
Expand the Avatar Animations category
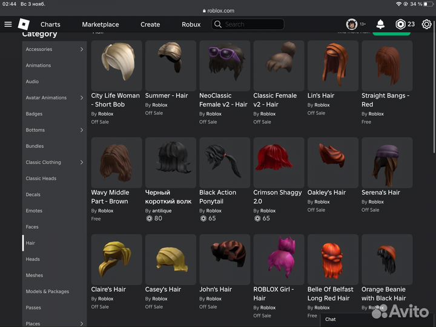click(82, 97)
